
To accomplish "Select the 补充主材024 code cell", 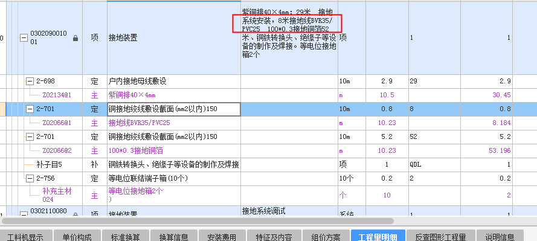I will point(57,195).
